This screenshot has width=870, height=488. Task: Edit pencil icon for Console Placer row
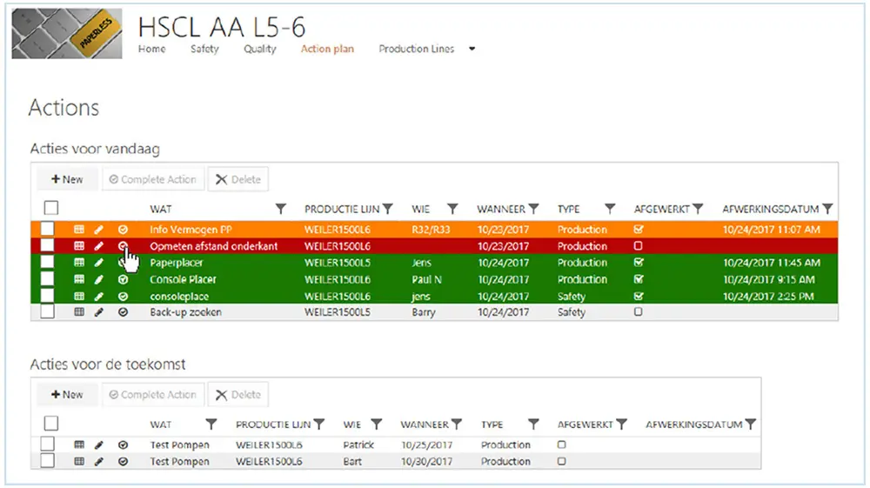pyautogui.click(x=99, y=279)
